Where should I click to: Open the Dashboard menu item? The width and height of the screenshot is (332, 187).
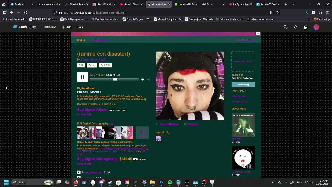coord(49,27)
